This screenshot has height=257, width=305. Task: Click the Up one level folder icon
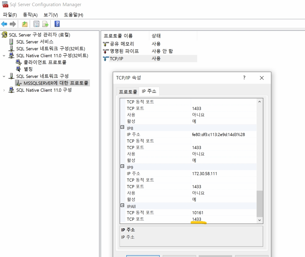[25, 24]
